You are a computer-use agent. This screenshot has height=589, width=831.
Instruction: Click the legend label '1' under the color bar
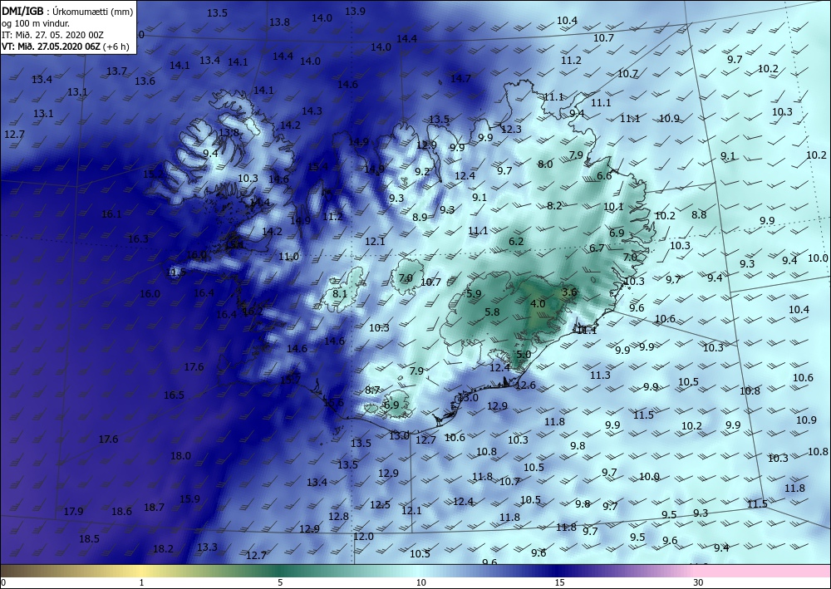pos(141,582)
